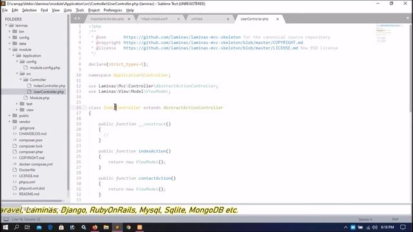Open the File menu
Viewport: 413px width, 232px height.
tap(5, 10)
